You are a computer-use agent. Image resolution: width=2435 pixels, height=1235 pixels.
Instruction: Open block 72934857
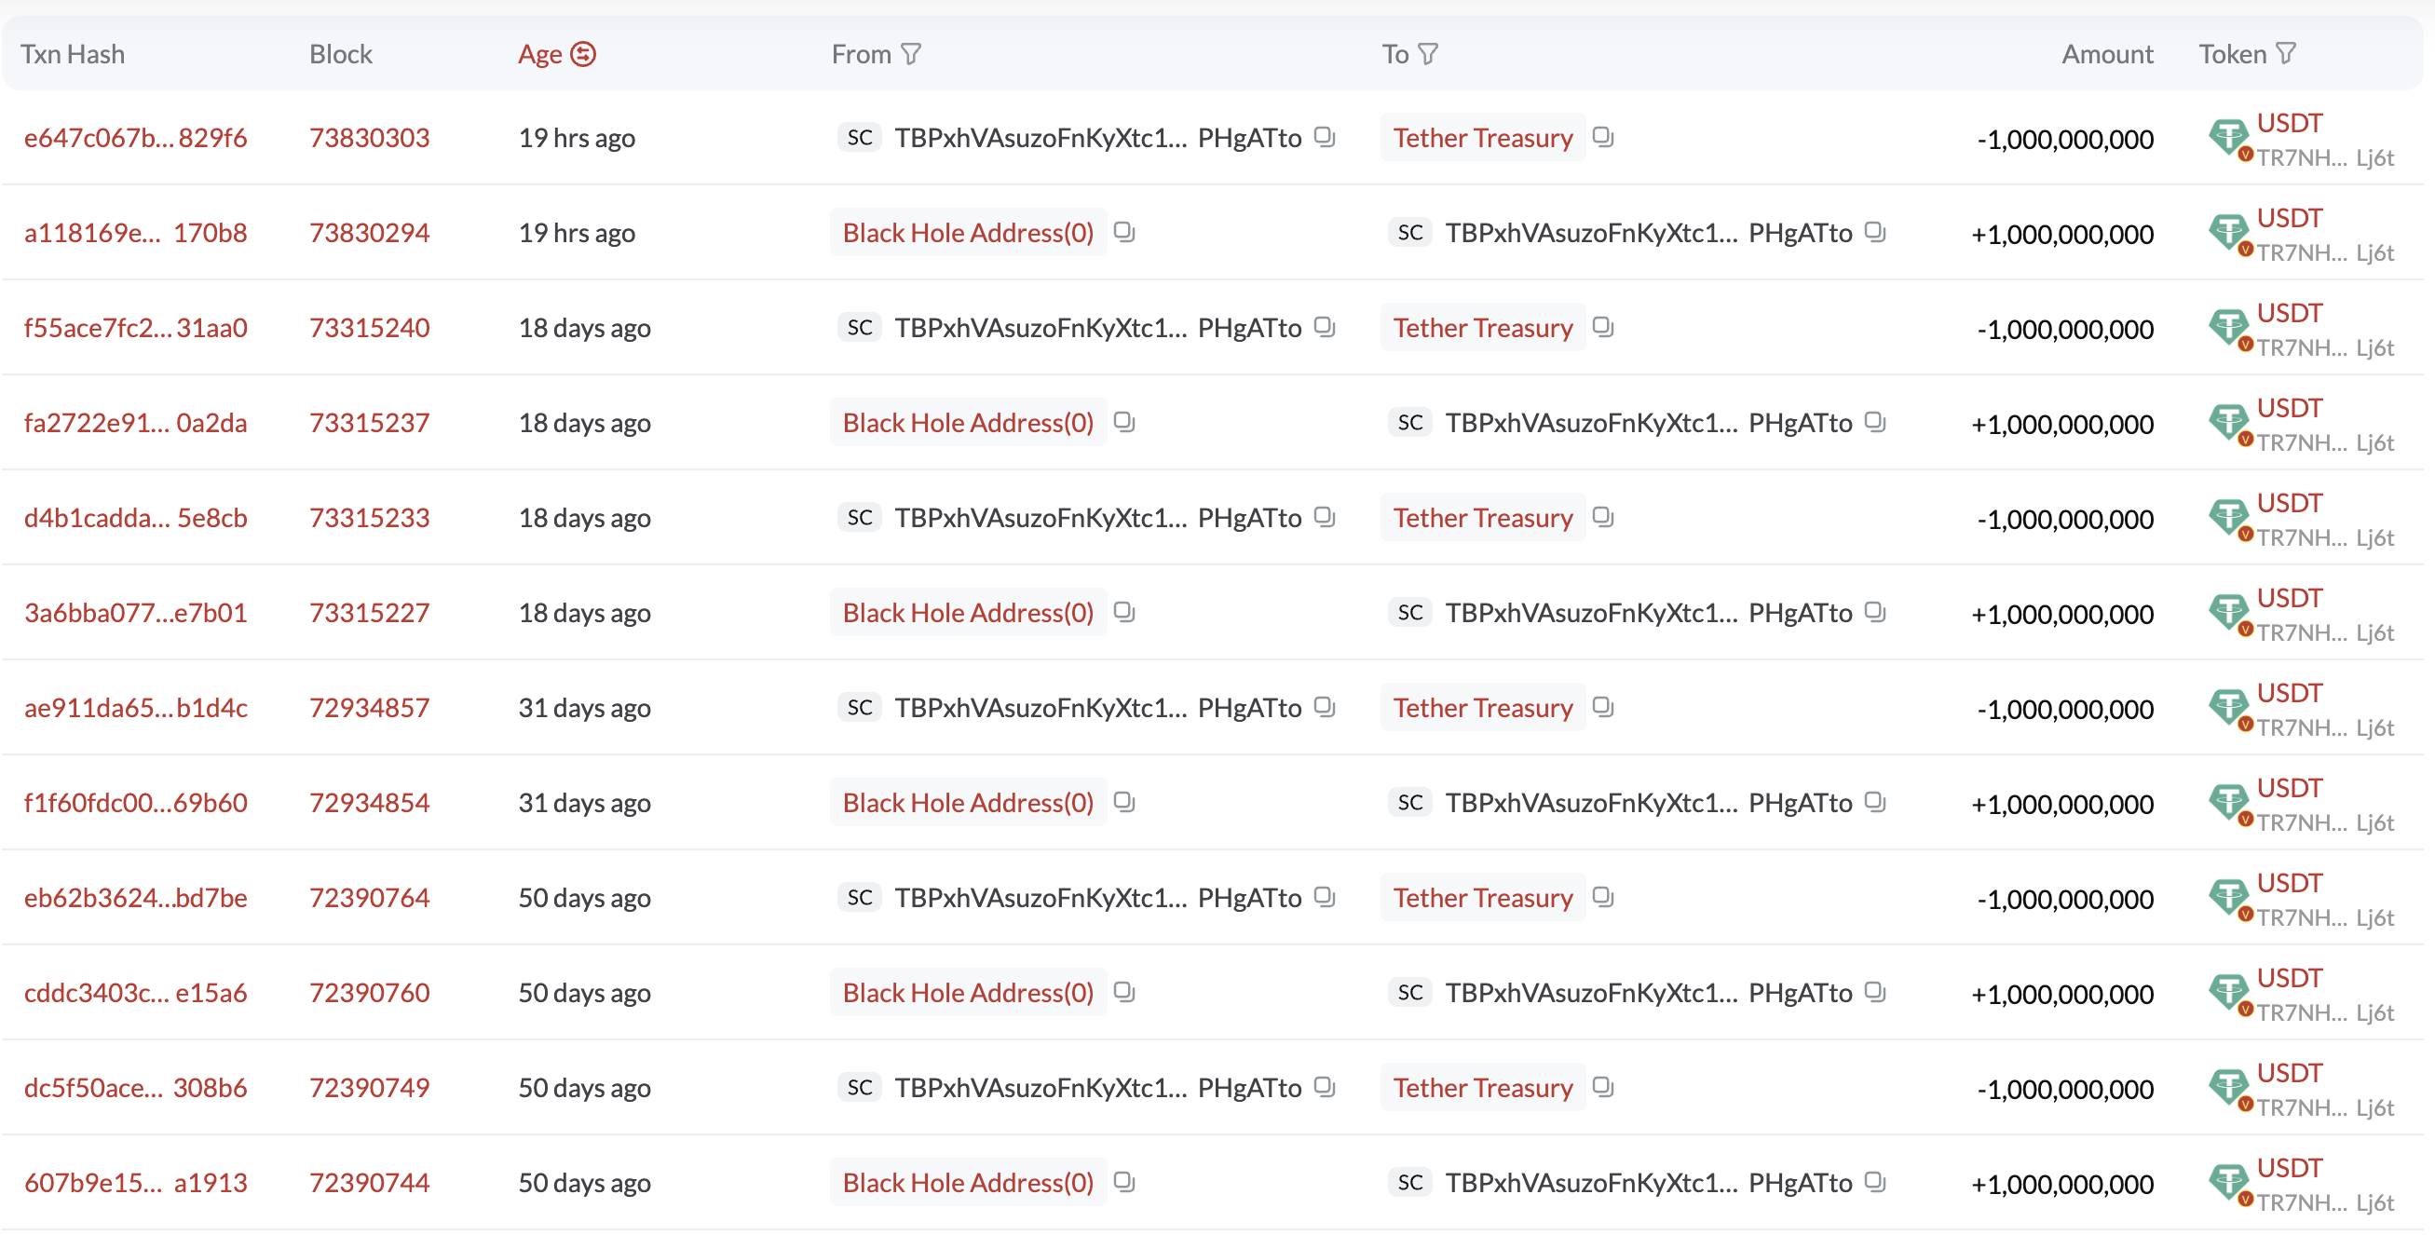point(370,708)
